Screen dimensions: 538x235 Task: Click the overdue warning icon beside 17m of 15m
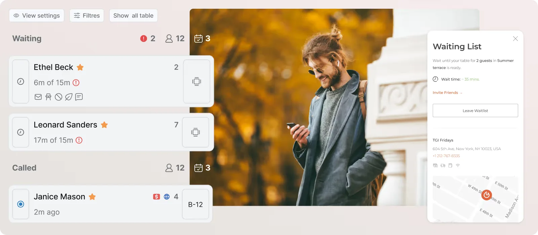79,140
